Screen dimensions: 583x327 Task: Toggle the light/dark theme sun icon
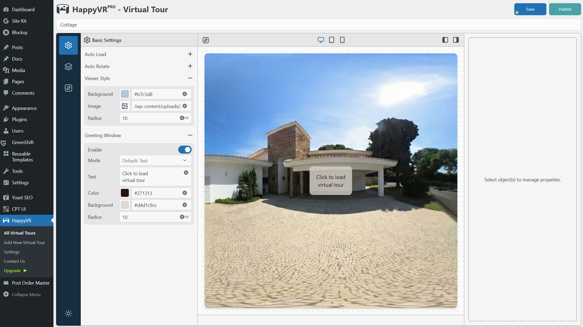(x=68, y=313)
